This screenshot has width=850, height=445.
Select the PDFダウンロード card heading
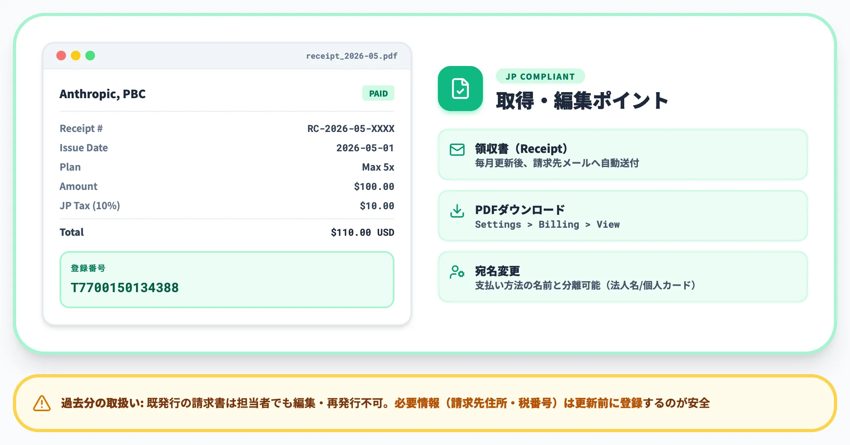coord(520,210)
